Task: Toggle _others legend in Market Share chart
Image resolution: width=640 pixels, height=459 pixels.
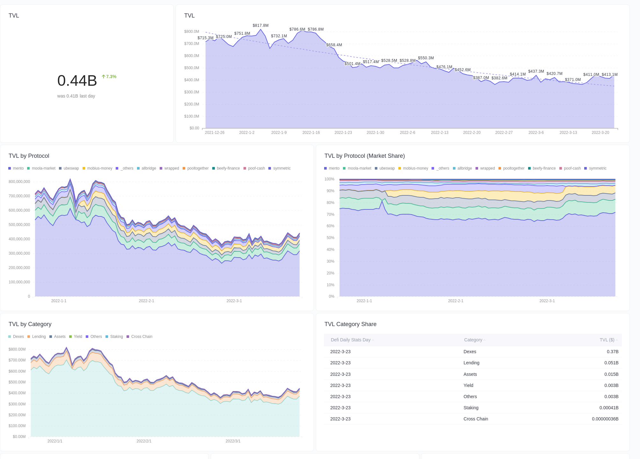Action: pyautogui.click(x=440, y=168)
